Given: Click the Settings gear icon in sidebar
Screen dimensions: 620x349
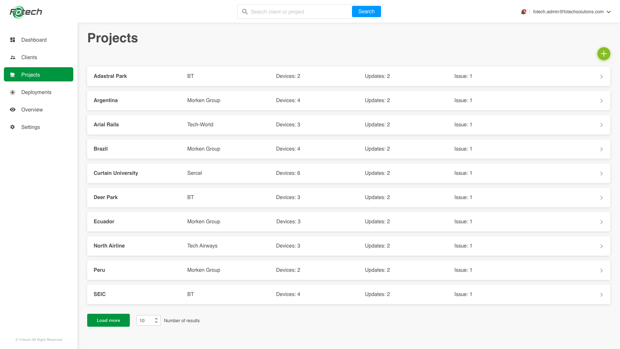Looking at the screenshot, I should point(13,127).
